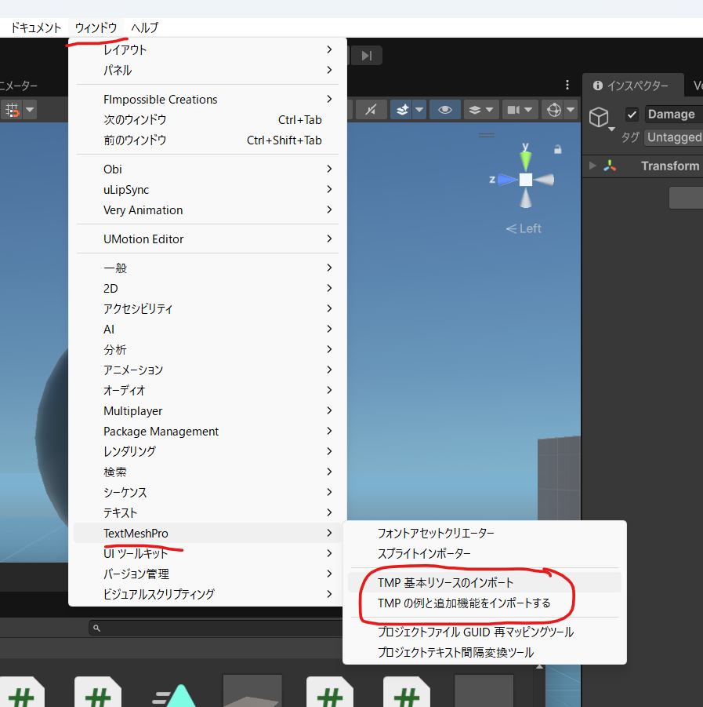
Task: Open the Untagged tag dropdown
Action: (x=673, y=137)
